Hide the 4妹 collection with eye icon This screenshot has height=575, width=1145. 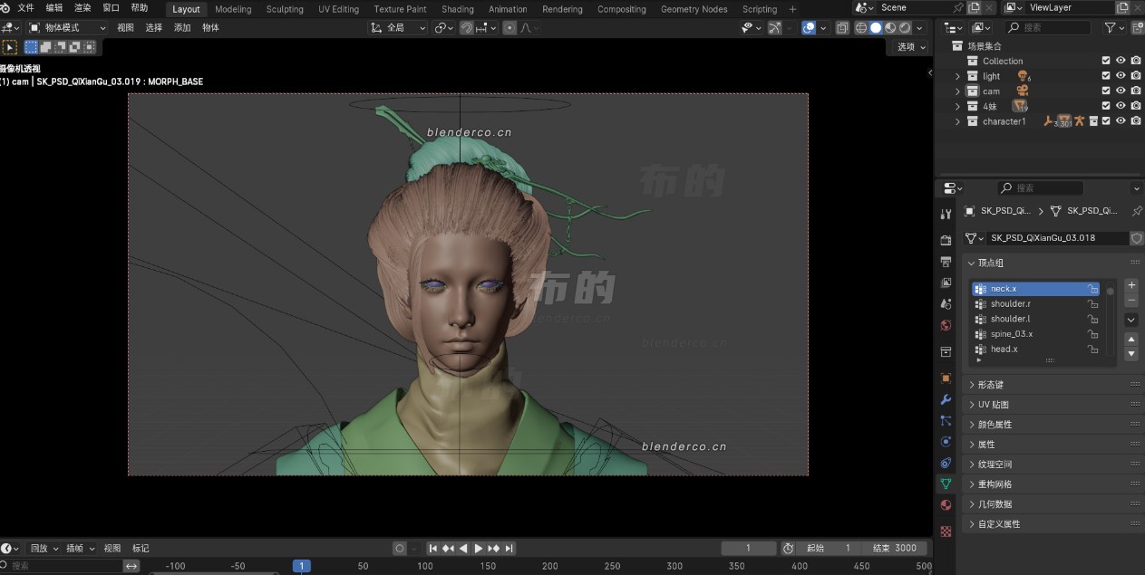(x=1121, y=106)
